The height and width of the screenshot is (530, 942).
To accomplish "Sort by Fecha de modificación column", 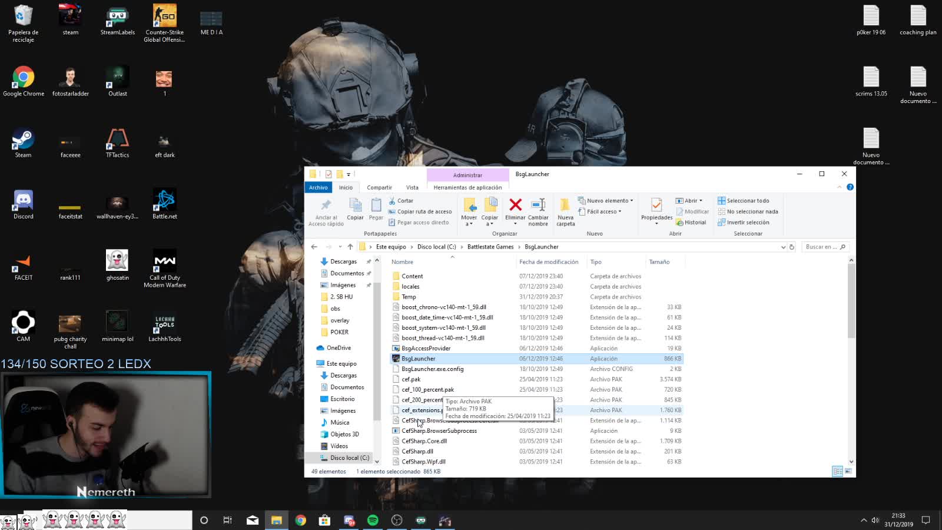I will 549,262.
